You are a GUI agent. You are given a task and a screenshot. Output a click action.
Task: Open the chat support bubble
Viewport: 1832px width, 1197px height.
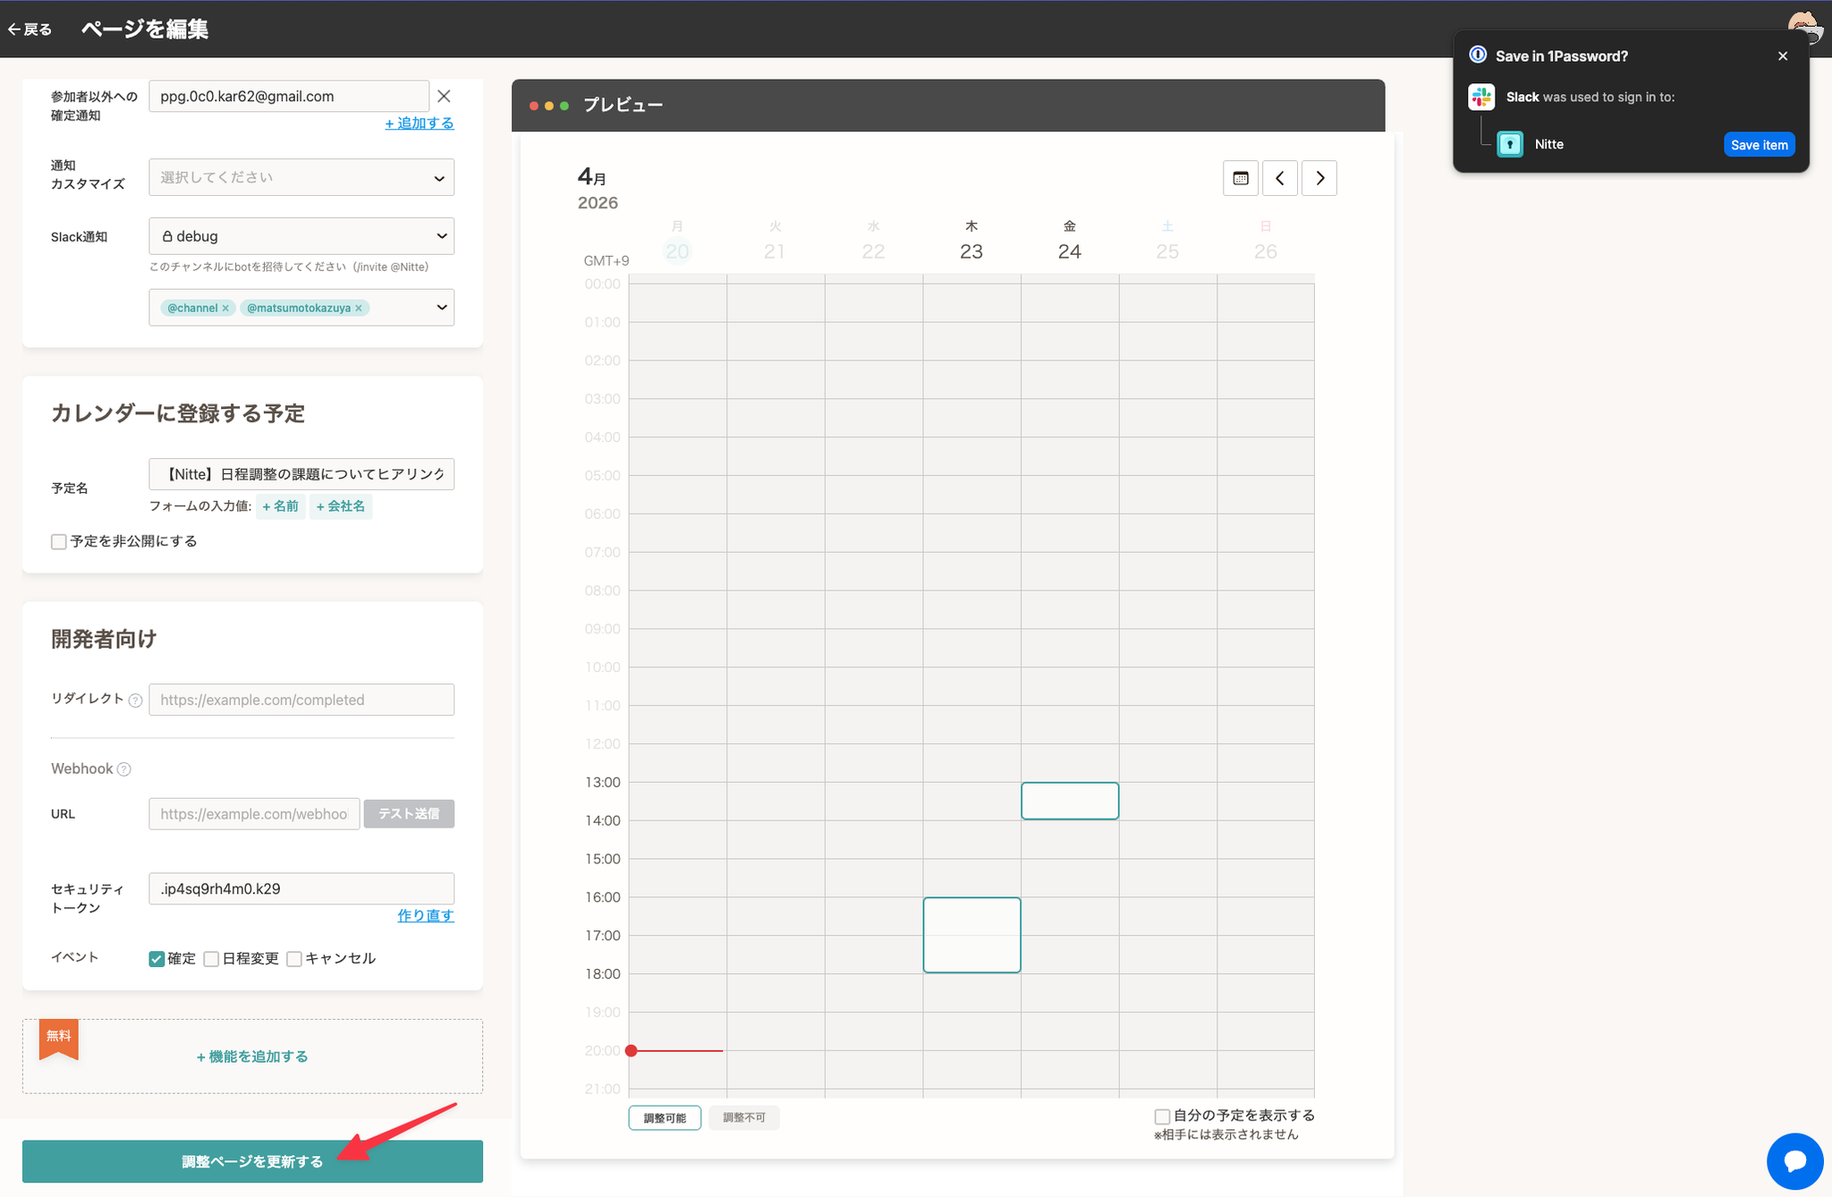click(1794, 1160)
